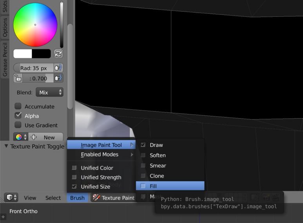Toggle pressure sensitivity for brush strength
Image resolution: width=303 pixels, height=223 pixels.
click(x=58, y=78)
